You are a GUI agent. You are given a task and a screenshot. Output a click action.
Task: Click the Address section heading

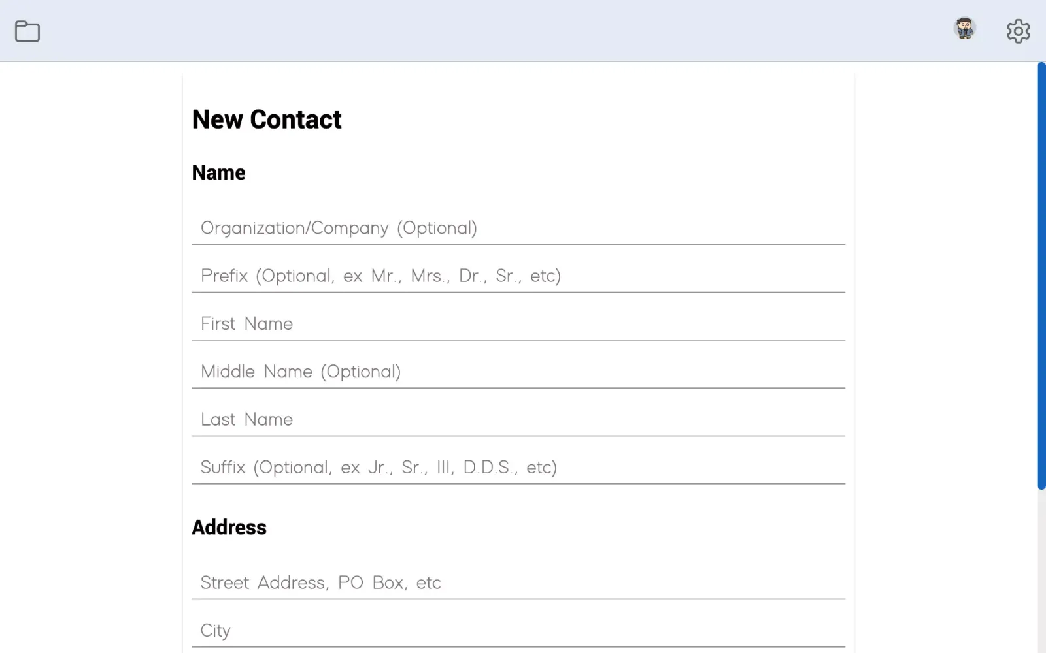(x=229, y=527)
